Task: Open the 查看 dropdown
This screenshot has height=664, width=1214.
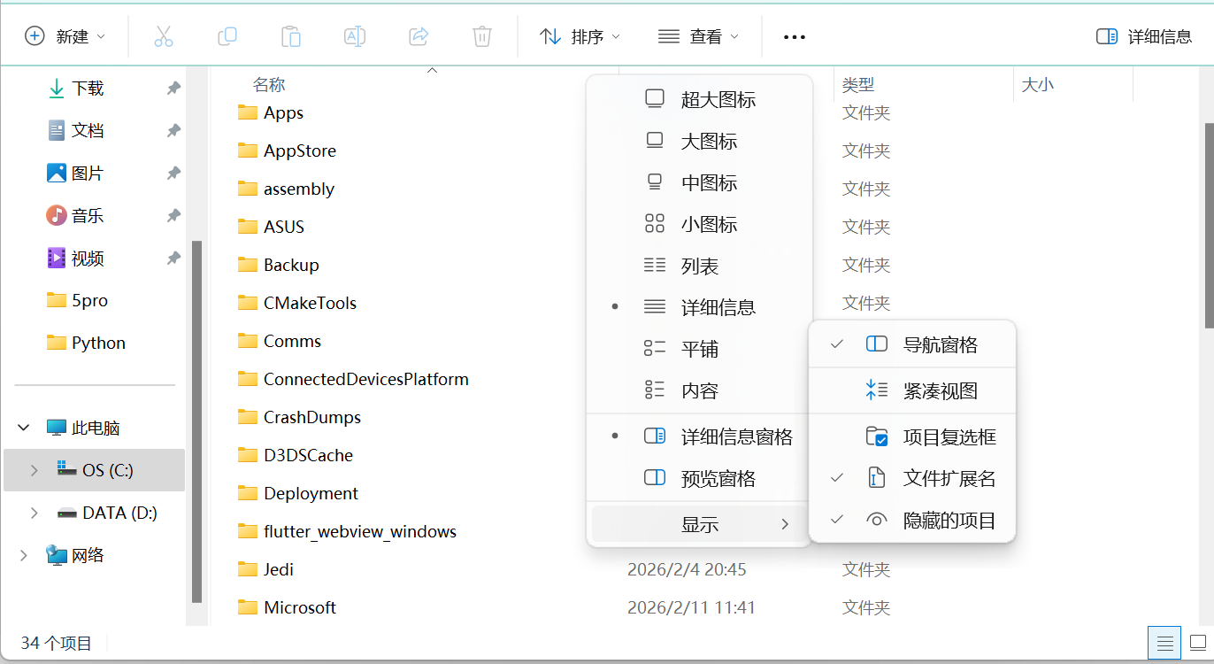Action: click(x=698, y=36)
